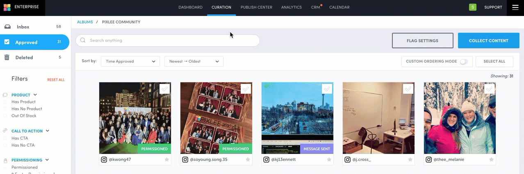The width and height of the screenshot is (524, 174).
Task: Click Instagram icon beside @j.cross_
Action: (347, 160)
